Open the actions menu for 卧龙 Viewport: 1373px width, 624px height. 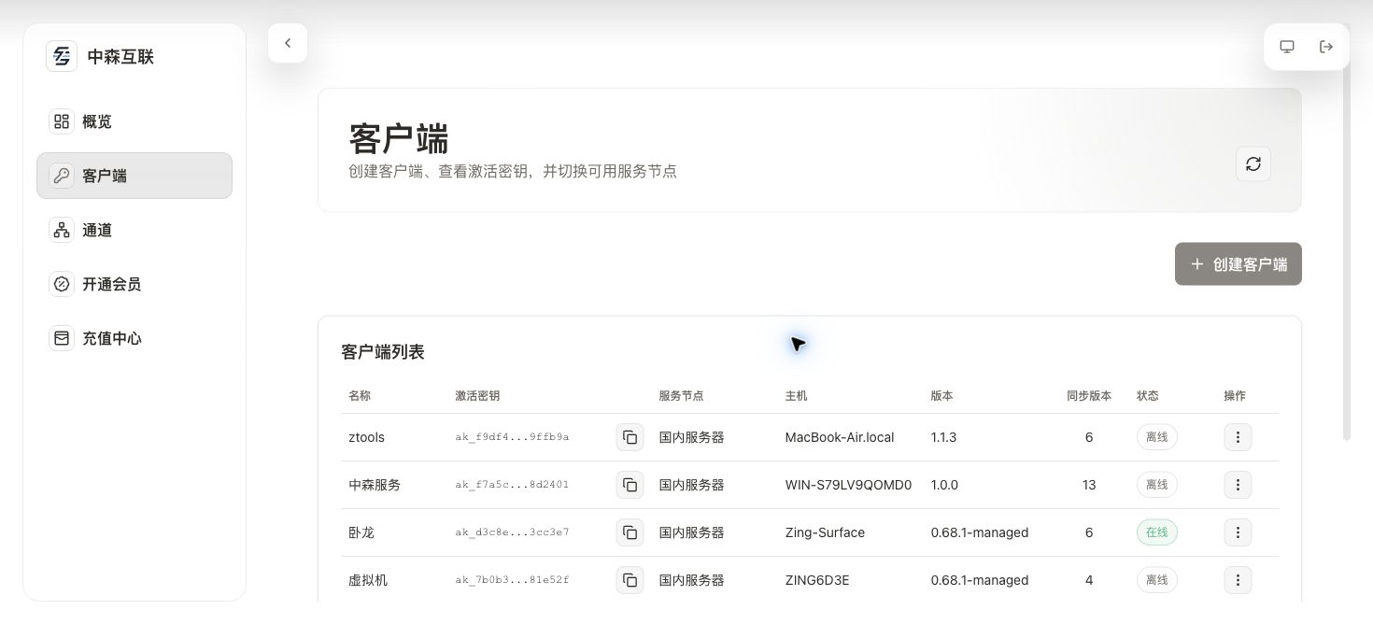pos(1238,532)
